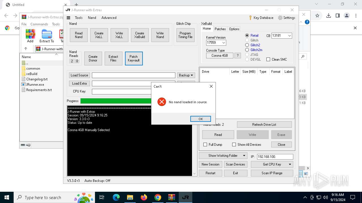Image resolution: width=362 pixels, height=203 pixels.
Task: Switch to Chrome on taskbar
Action: pos(158,197)
